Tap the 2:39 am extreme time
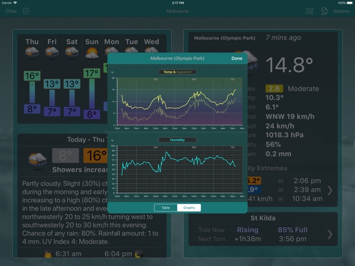355x266 pixels. (307, 190)
